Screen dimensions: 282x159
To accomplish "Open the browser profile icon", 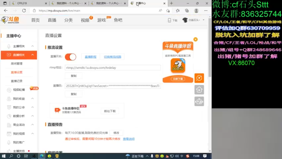I will tap(196, 11).
